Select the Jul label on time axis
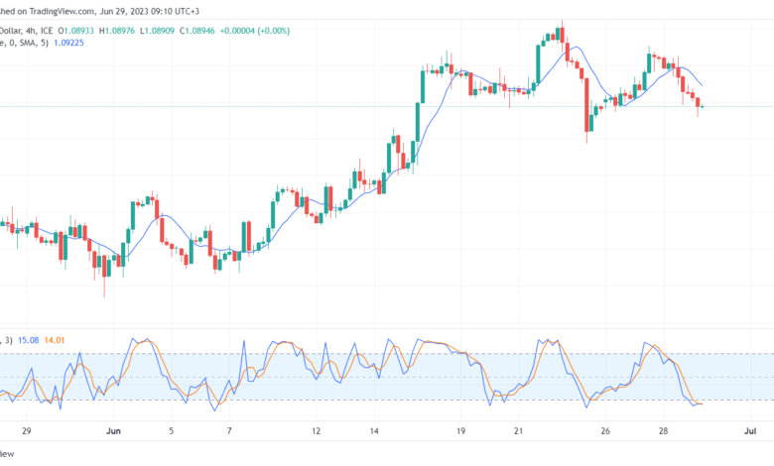The image size is (774, 466). click(x=750, y=431)
